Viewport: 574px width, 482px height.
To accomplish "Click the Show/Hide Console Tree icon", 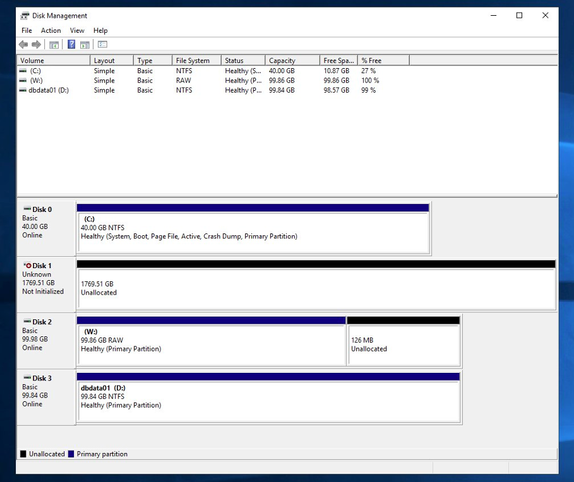I will (54, 45).
